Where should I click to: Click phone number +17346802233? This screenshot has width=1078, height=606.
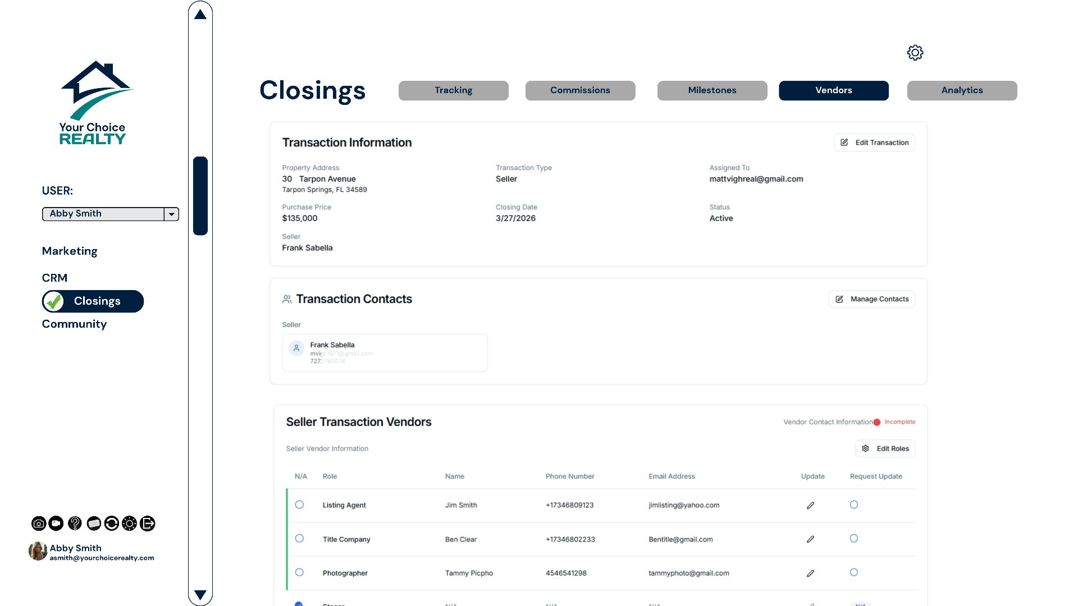pyautogui.click(x=570, y=540)
